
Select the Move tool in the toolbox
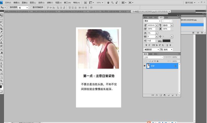pos(1,16)
